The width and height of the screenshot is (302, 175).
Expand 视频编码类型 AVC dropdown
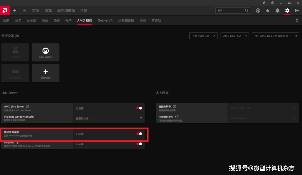coord(263,118)
